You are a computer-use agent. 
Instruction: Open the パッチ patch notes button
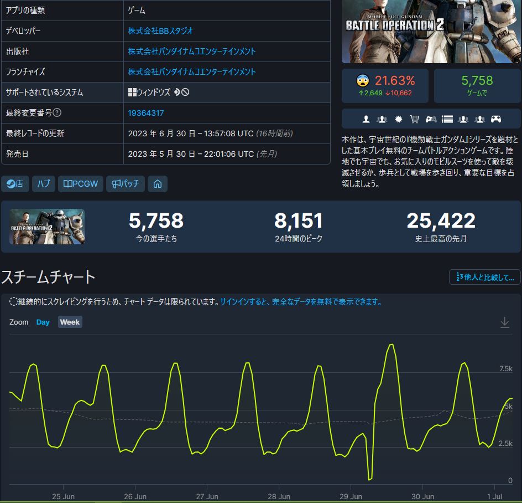126,184
